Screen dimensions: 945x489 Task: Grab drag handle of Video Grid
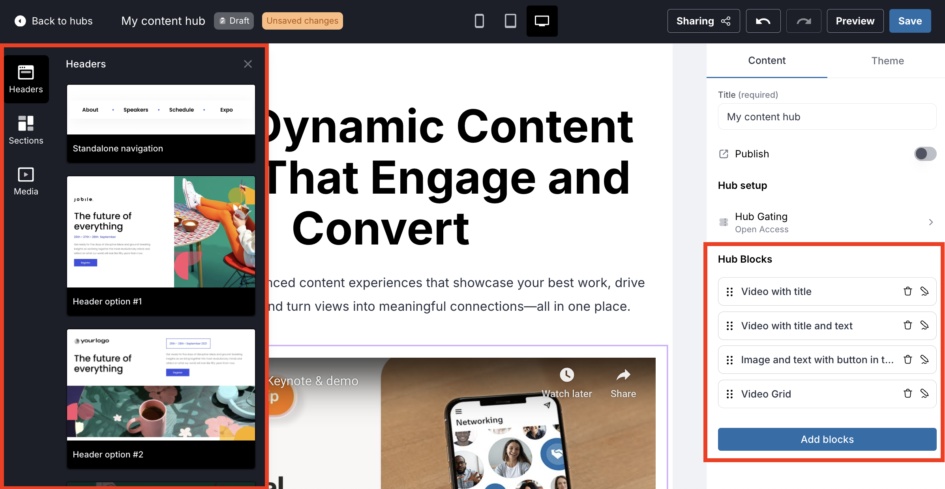(x=729, y=394)
